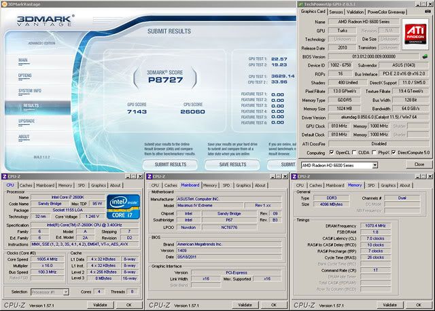Click the GPU Clock value 810 MHz

(339, 126)
